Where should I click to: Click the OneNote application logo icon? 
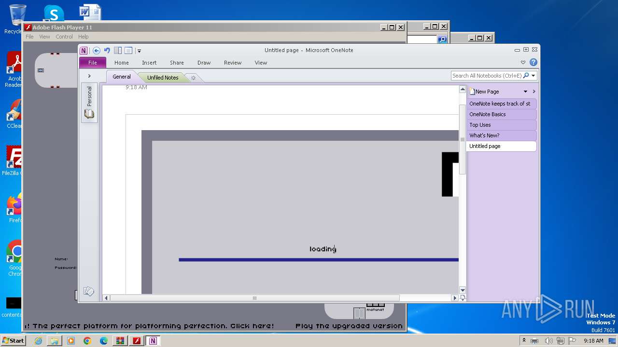[84, 51]
